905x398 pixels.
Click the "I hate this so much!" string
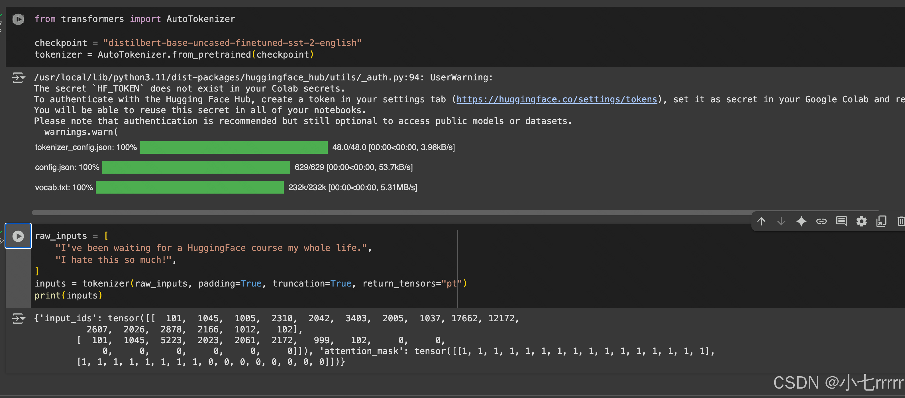113,260
